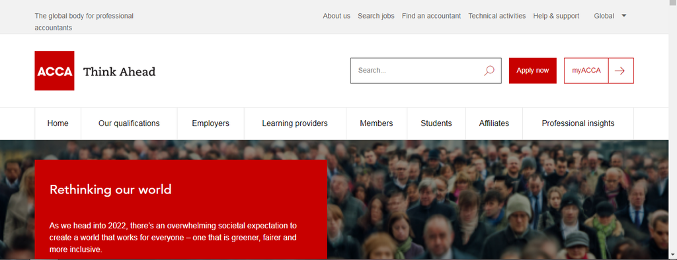Open the Global region selector
This screenshot has height=260, width=677.
[x=610, y=16]
